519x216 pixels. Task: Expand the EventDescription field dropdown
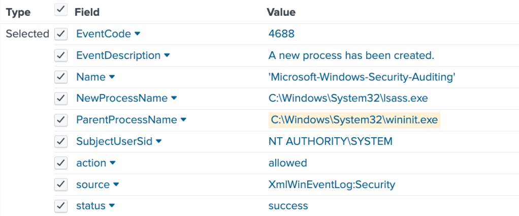point(167,55)
